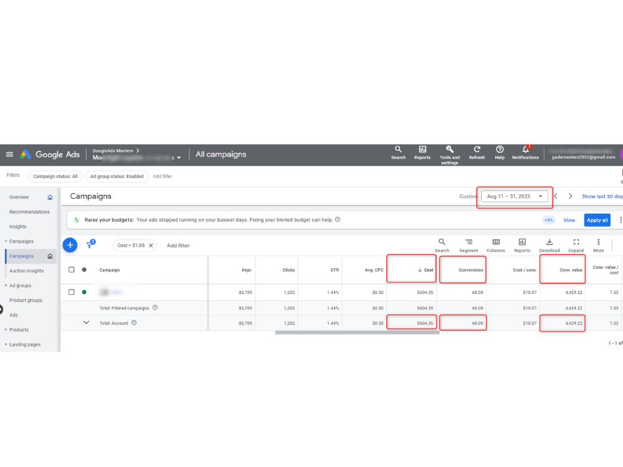623x467 pixels.
Task: Click the +5% recommendation badge
Action: [548, 220]
